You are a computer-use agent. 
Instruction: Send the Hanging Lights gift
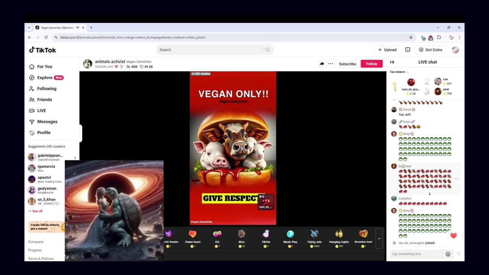coord(339,238)
